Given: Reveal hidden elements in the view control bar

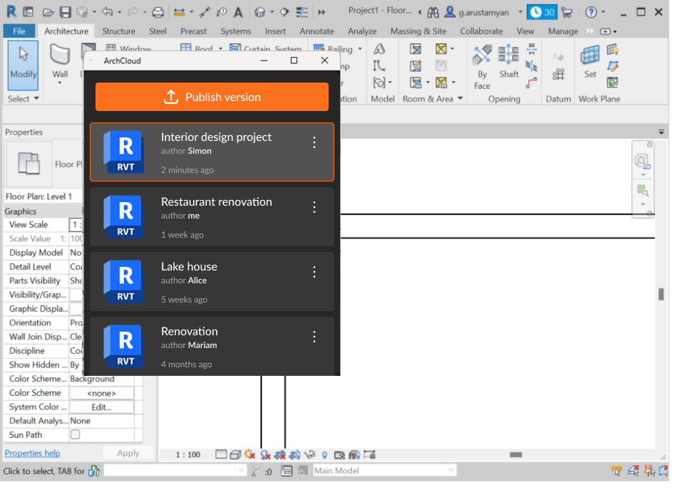Looking at the screenshot, I should pyautogui.click(x=324, y=454).
